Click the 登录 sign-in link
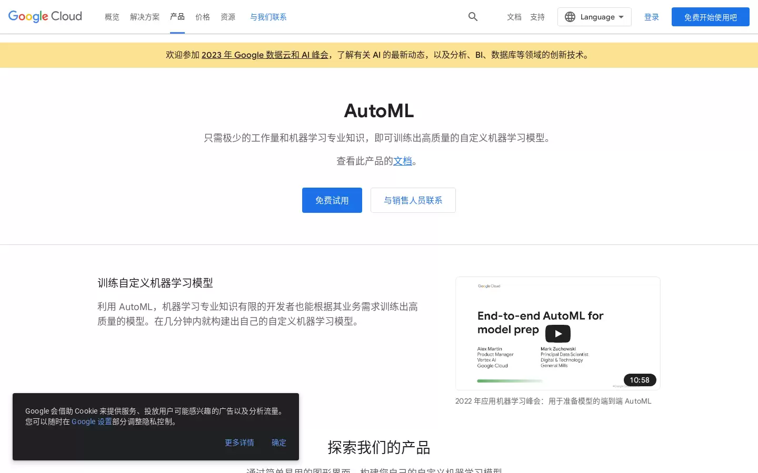 tap(652, 17)
